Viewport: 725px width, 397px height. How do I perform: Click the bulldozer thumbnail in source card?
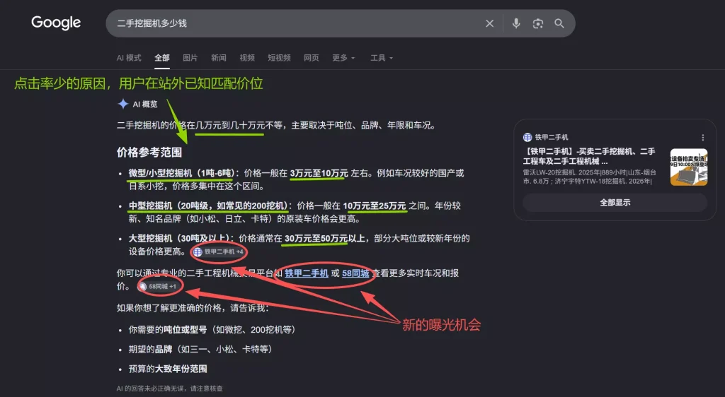click(688, 167)
